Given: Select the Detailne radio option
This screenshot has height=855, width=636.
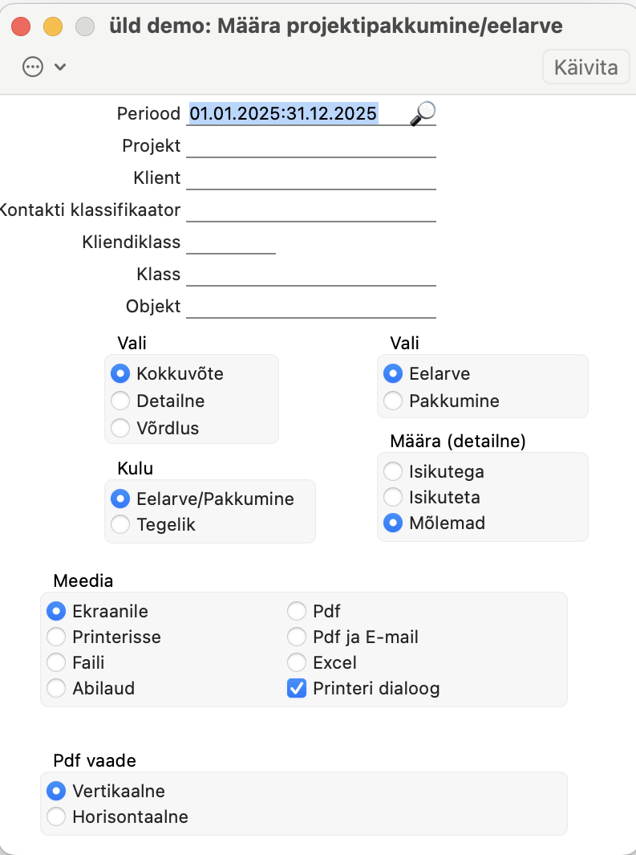Looking at the screenshot, I should tap(120, 401).
